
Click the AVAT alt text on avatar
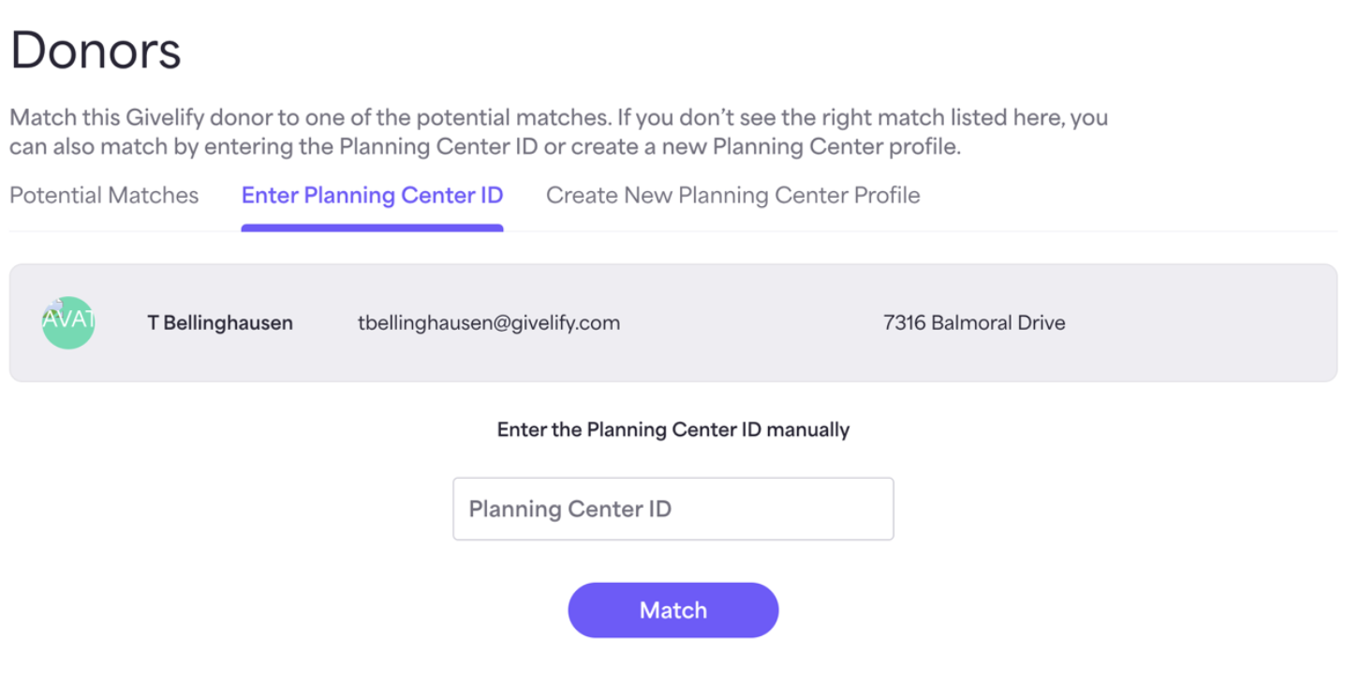(x=68, y=320)
